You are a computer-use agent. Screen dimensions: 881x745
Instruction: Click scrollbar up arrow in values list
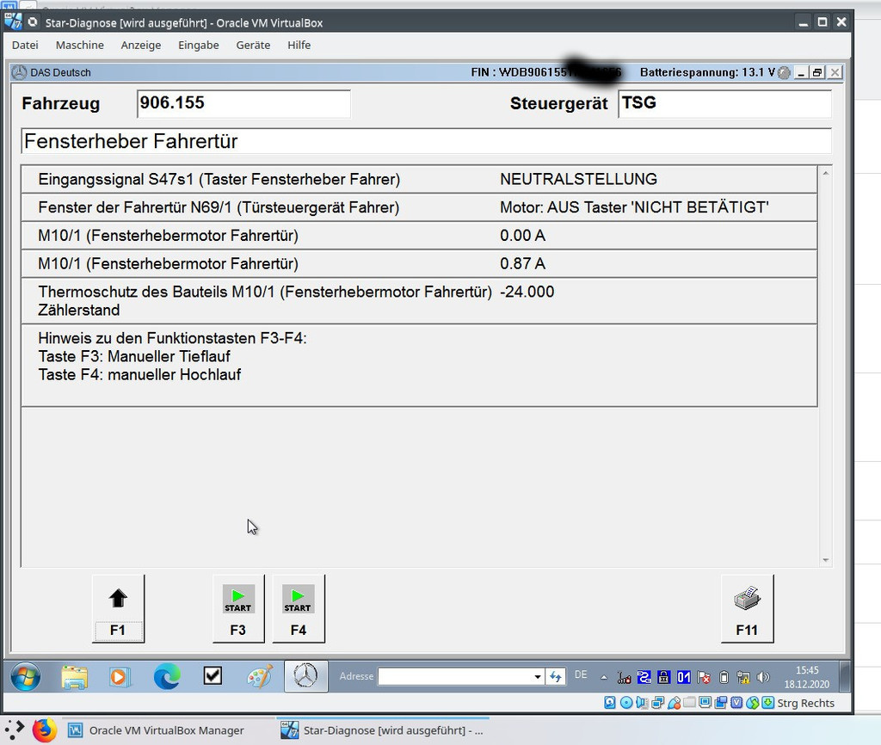(825, 173)
